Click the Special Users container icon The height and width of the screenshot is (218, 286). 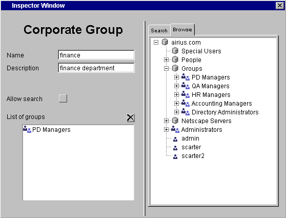tap(175, 51)
